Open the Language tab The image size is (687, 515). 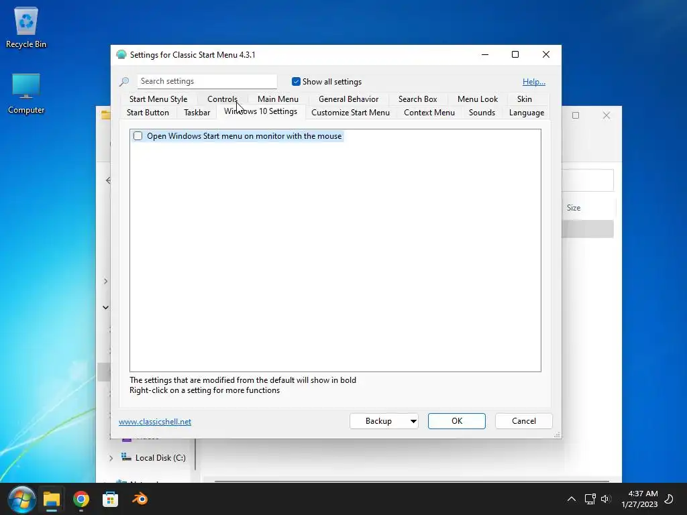click(x=527, y=113)
